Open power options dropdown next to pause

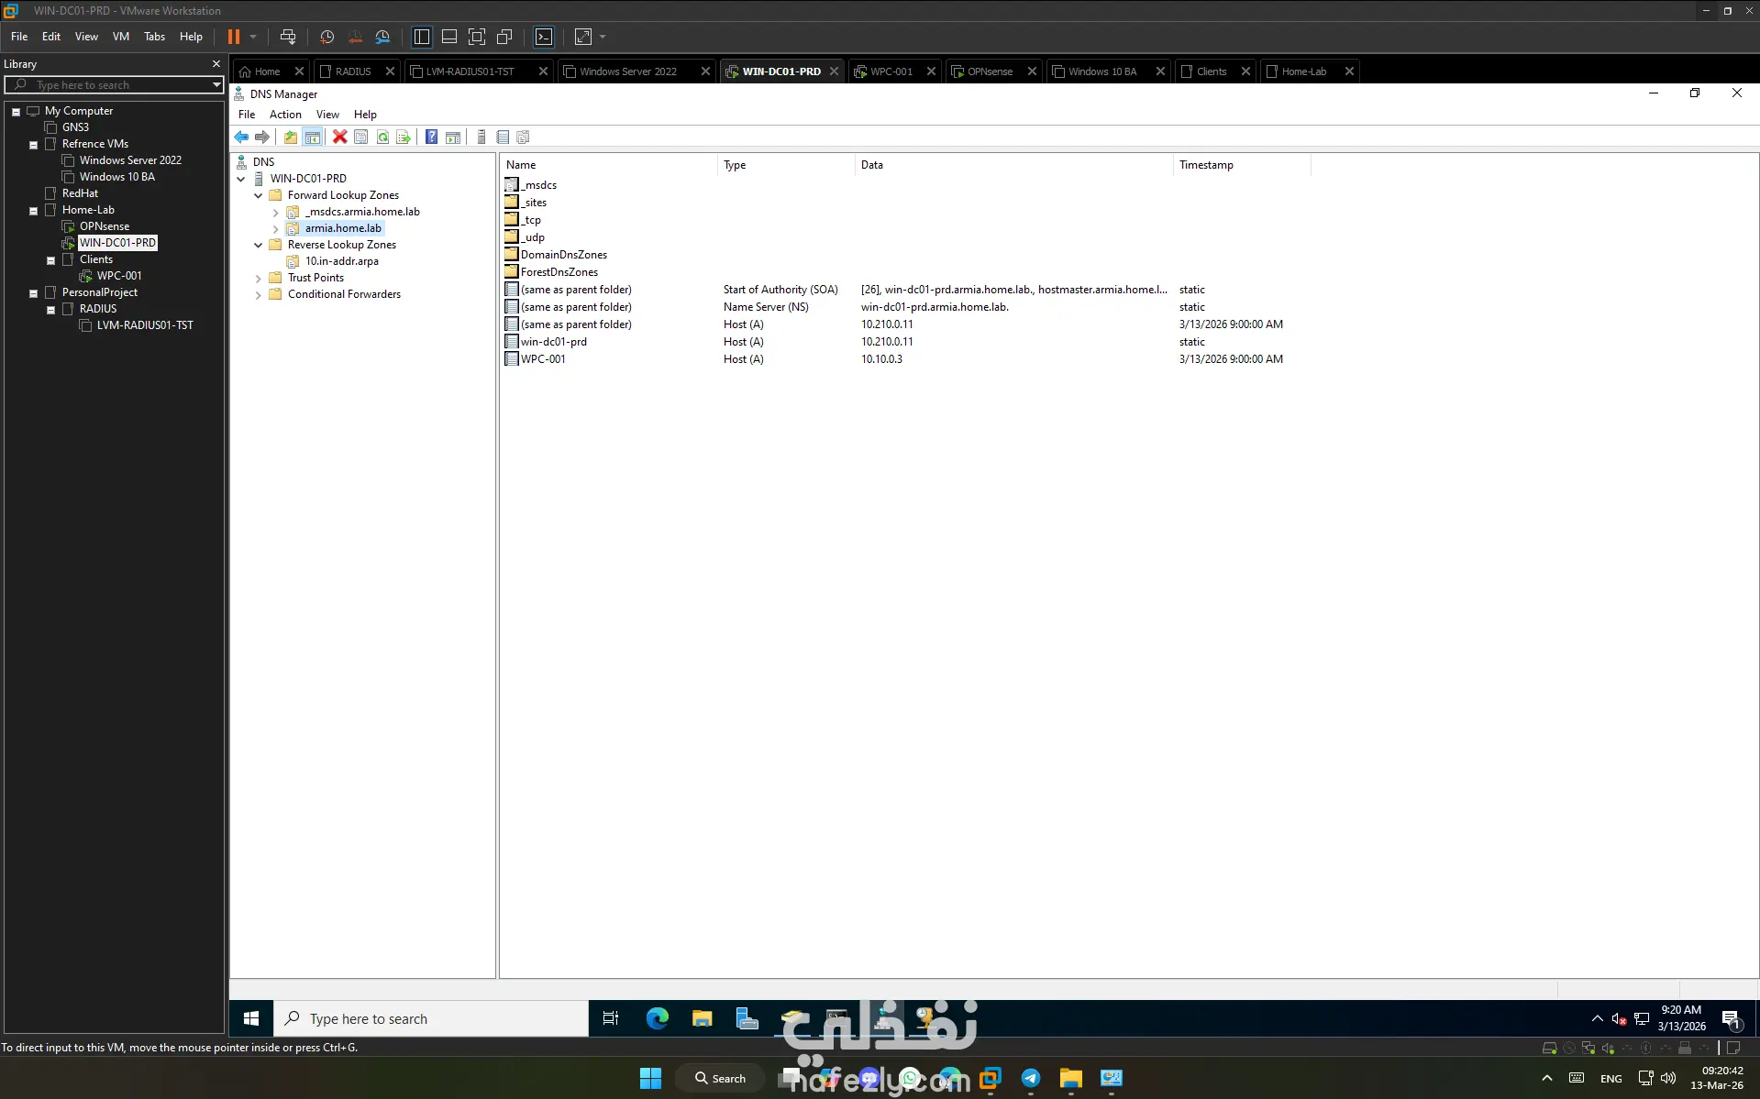click(253, 37)
